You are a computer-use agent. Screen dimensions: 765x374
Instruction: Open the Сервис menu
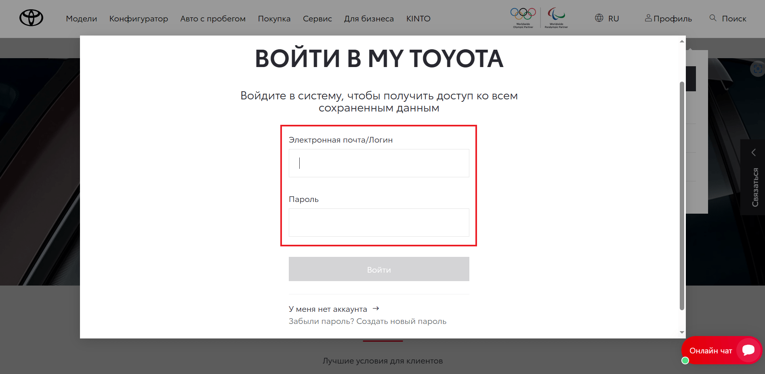tap(317, 19)
